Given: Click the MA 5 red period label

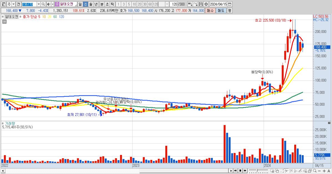Looking at the screenshot, I should pyautogui.click(x=39, y=17).
